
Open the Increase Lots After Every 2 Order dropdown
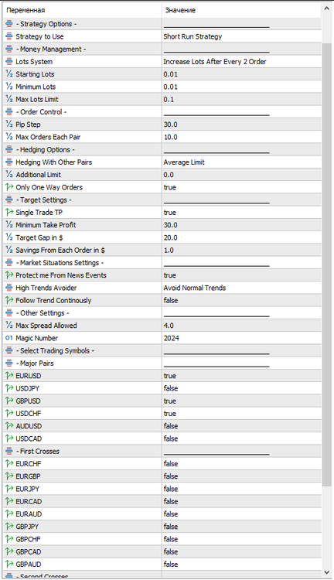click(x=241, y=62)
